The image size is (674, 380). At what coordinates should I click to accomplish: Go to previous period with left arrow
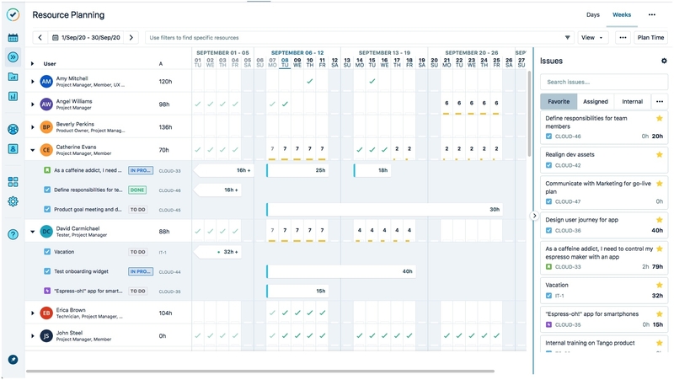click(40, 38)
